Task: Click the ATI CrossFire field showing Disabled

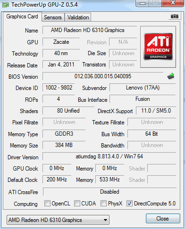Action: (109, 192)
